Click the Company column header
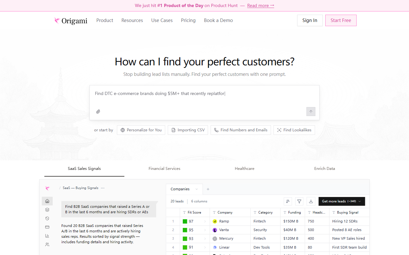This screenshot has width=409, height=255. click(x=230, y=212)
